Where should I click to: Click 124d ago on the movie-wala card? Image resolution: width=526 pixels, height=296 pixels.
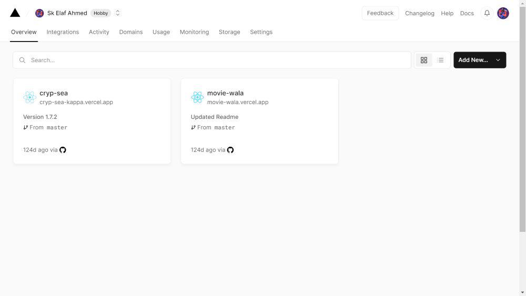(x=203, y=150)
